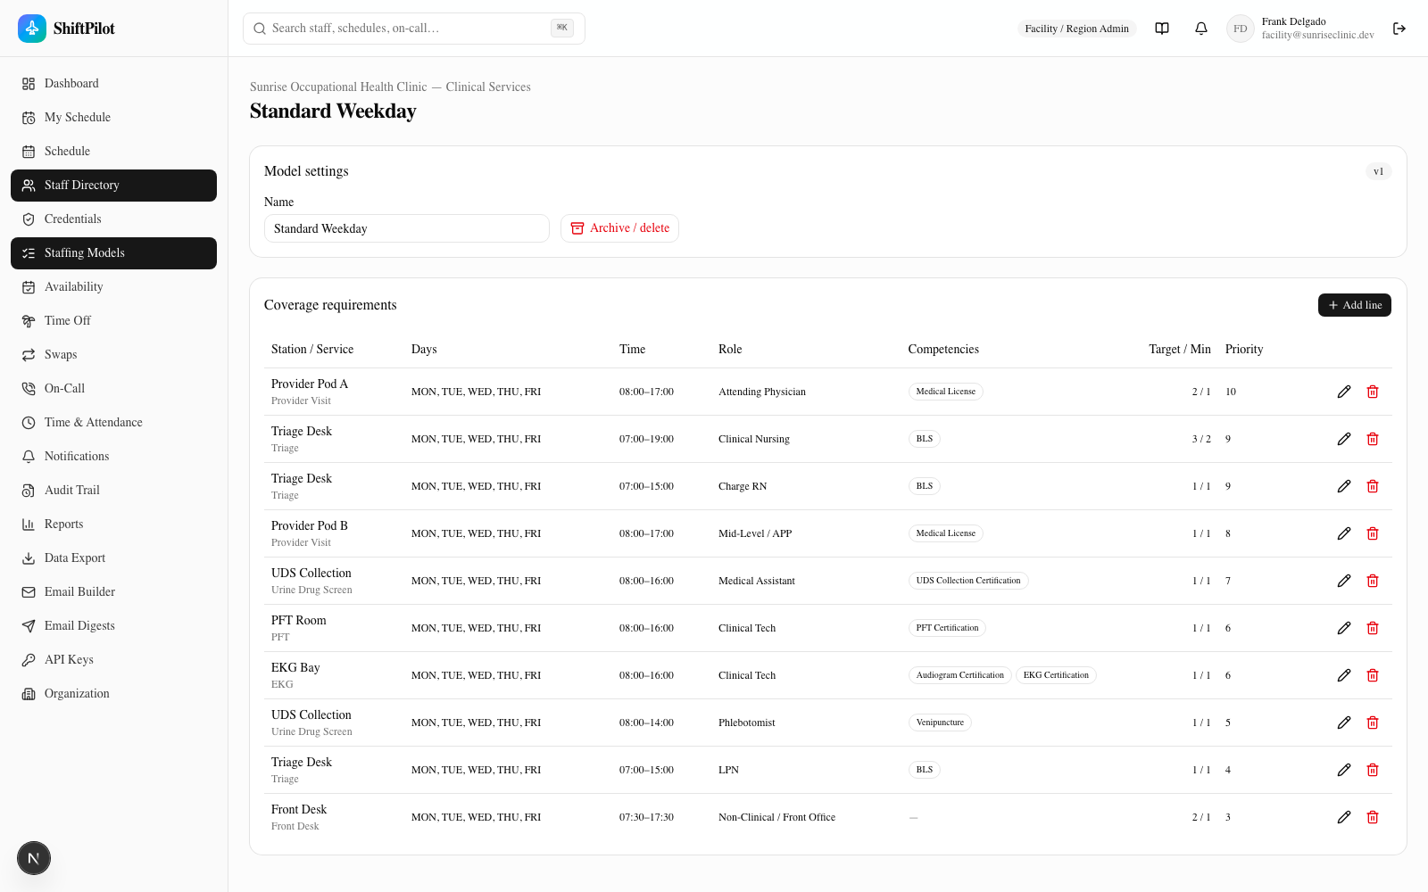Click the sign out icon

[1399, 29]
